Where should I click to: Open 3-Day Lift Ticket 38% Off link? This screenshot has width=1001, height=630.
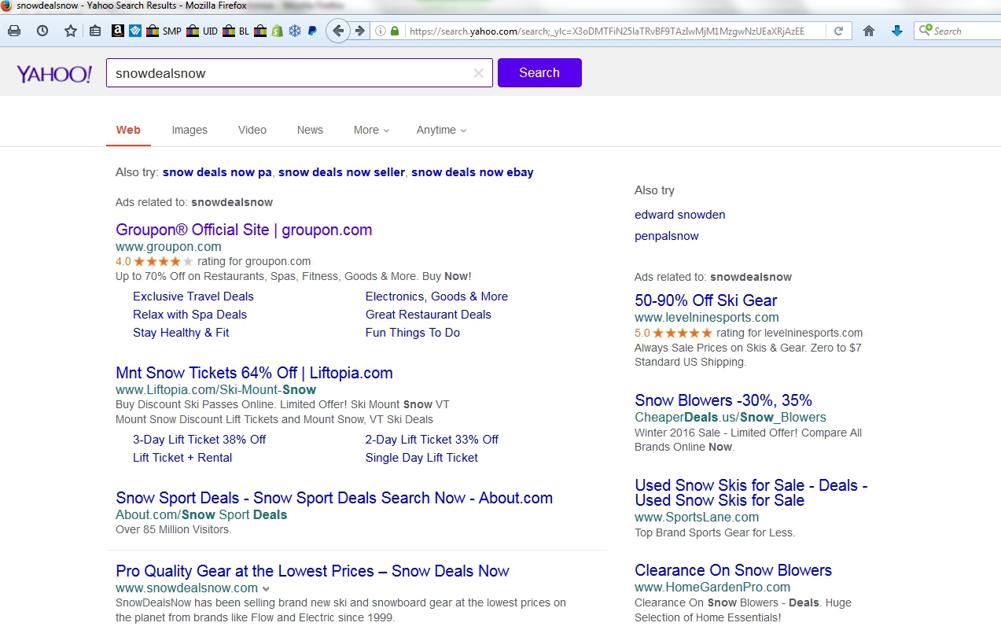[x=199, y=440]
